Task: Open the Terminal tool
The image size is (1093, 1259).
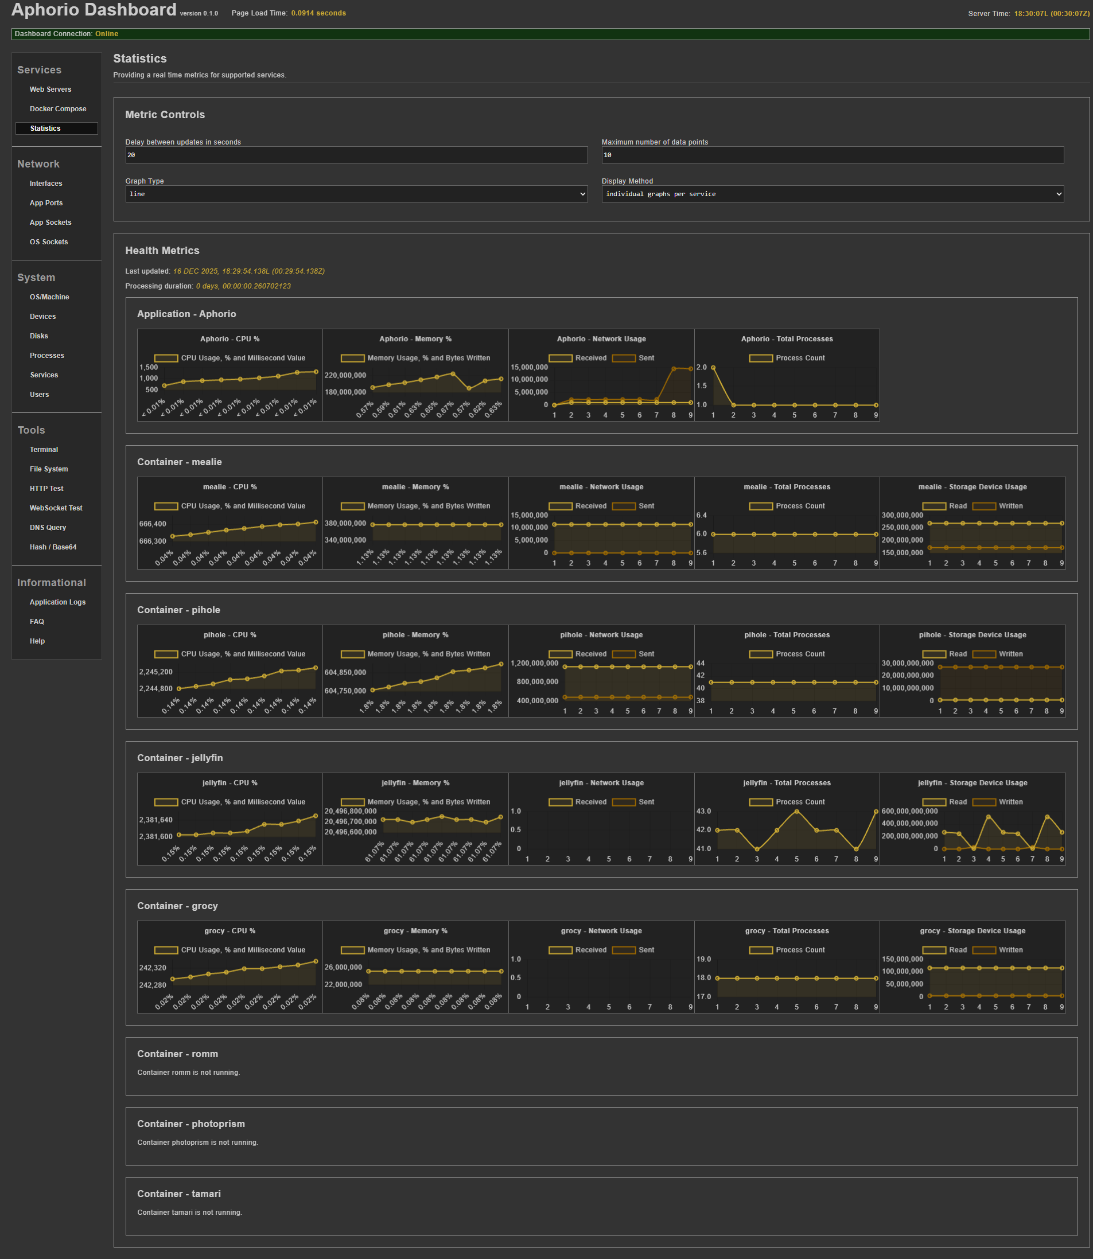Action: (44, 450)
